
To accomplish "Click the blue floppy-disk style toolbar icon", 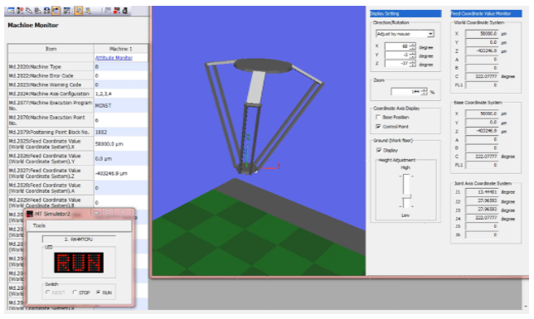I will pyautogui.click(x=46, y=11).
